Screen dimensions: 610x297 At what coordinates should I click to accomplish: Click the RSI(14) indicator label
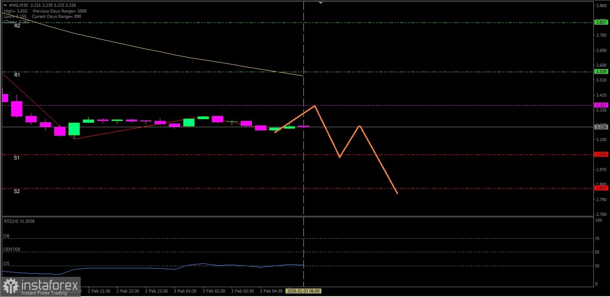pos(19,221)
